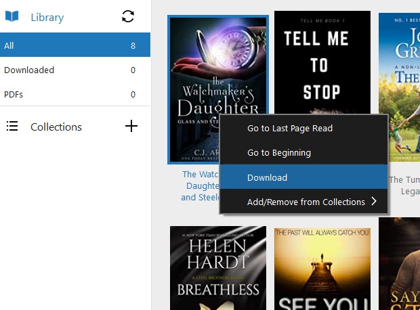Click the Library open-book icon
This screenshot has width=420, height=310.
[x=12, y=16]
